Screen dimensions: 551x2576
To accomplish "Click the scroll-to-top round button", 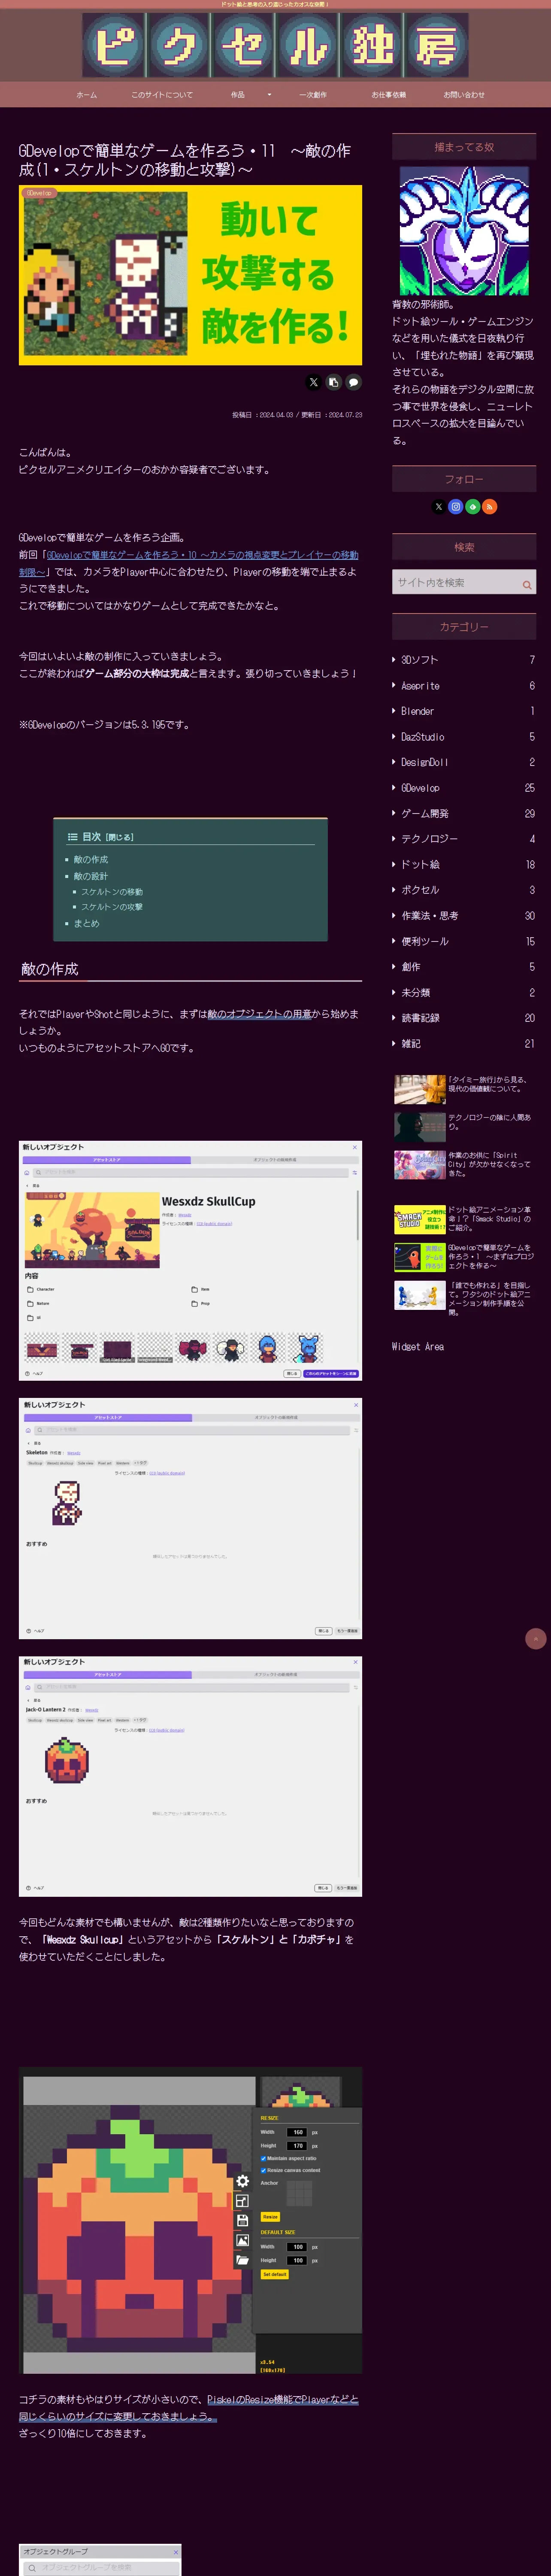I will 535,1638.
